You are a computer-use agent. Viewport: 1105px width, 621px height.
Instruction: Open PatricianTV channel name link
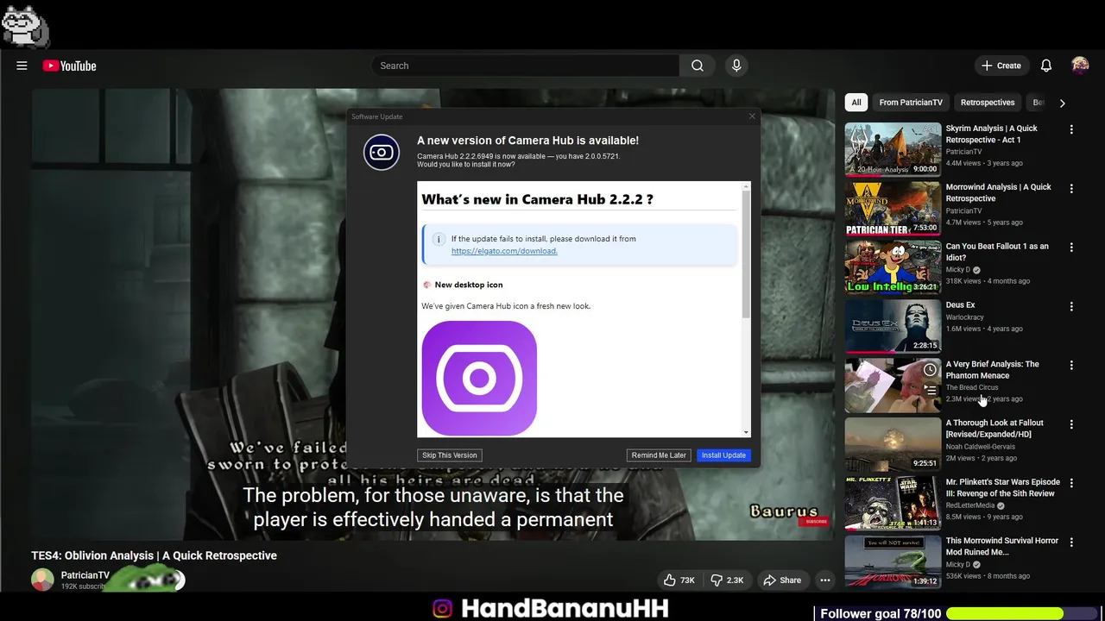click(x=85, y=575)
